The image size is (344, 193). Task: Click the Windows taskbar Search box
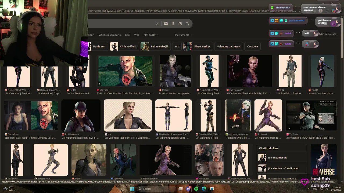click(x=156, y=189)
